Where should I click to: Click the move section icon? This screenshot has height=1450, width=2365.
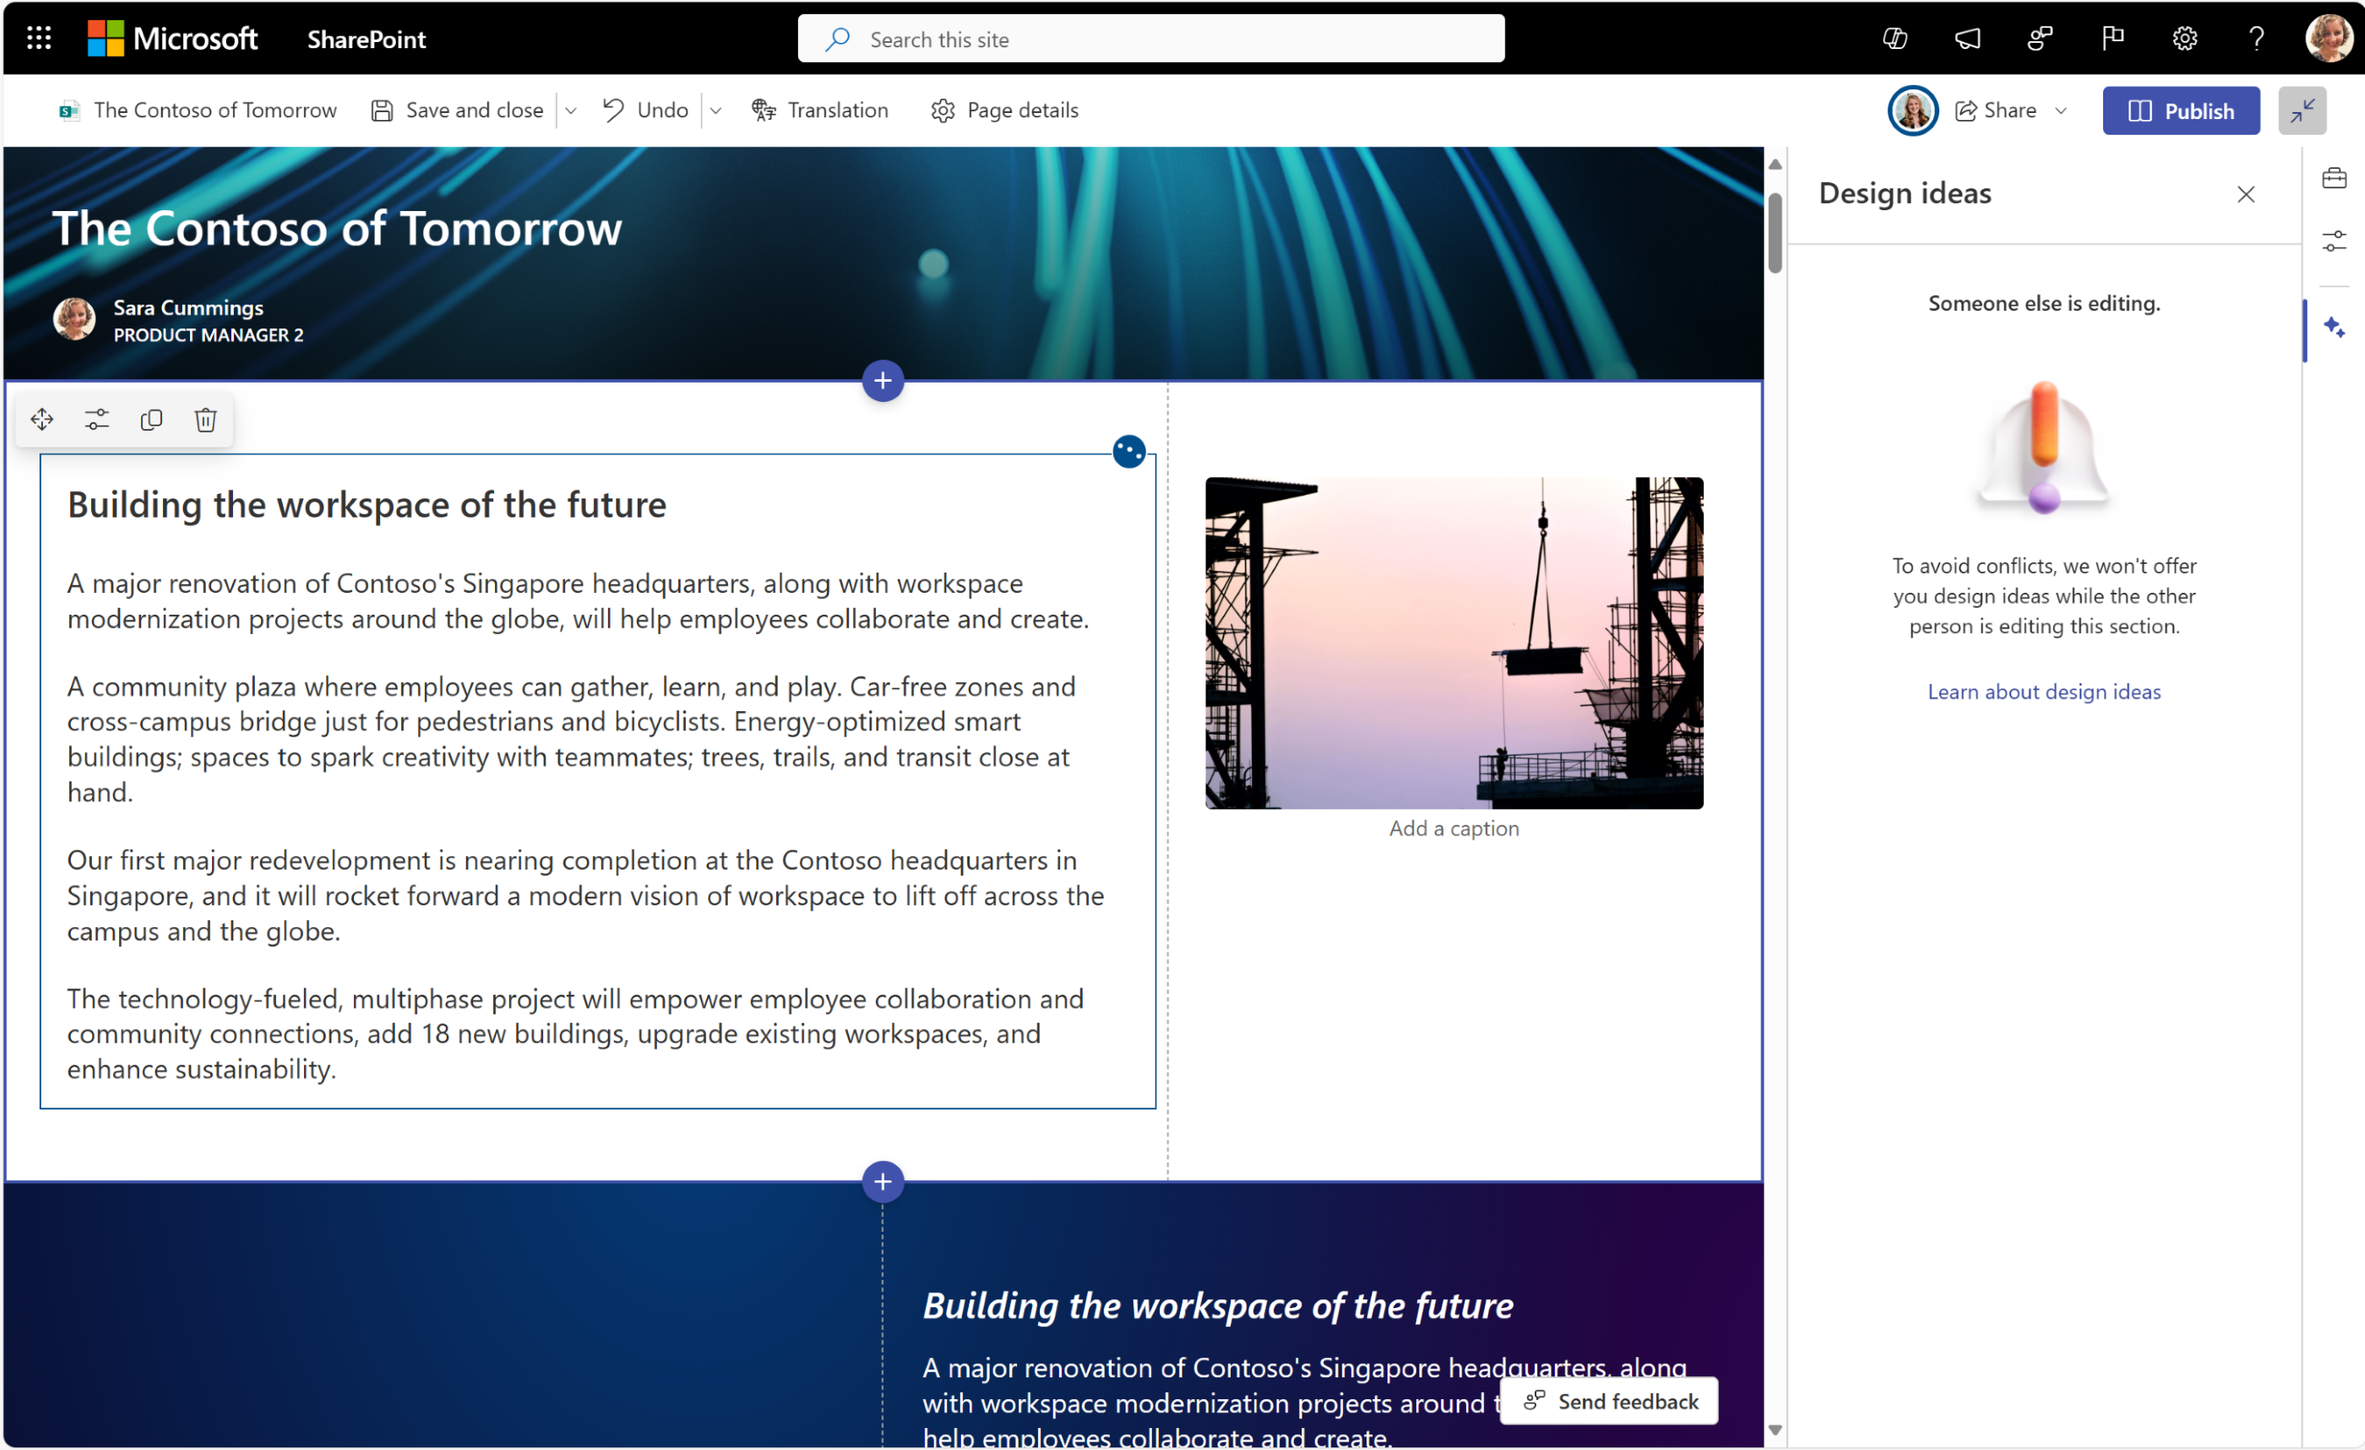tap(40, 420)
